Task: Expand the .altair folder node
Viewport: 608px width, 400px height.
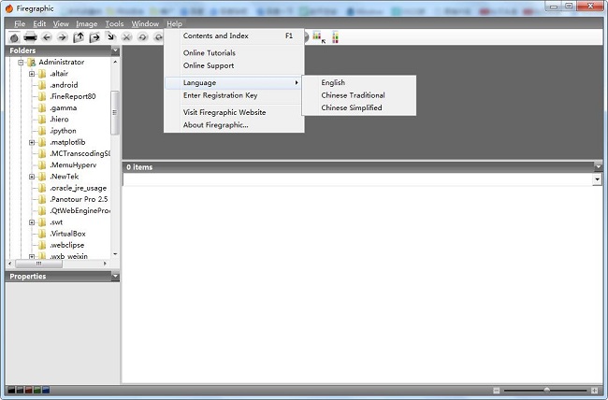Action: coord(32,74)
